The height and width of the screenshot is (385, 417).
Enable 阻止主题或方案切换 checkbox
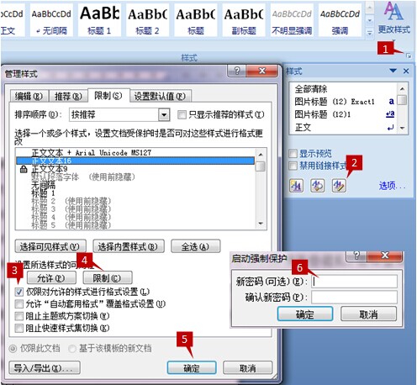(19, 316)
